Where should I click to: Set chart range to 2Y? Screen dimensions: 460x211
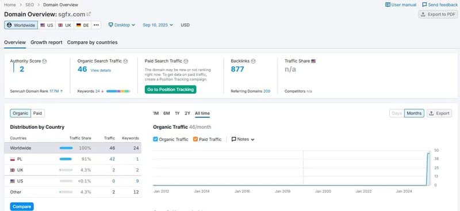tap(187, 113)
